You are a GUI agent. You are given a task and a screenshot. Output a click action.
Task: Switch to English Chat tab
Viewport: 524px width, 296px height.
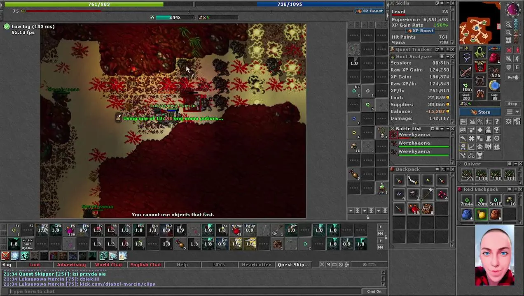(145, 265)
